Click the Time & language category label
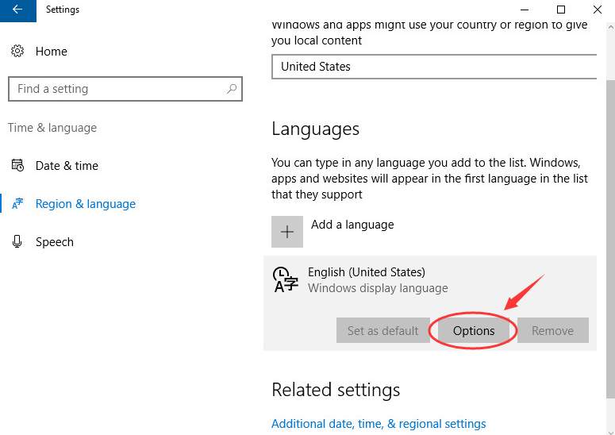615x435 pixels. tap(52, 128)
